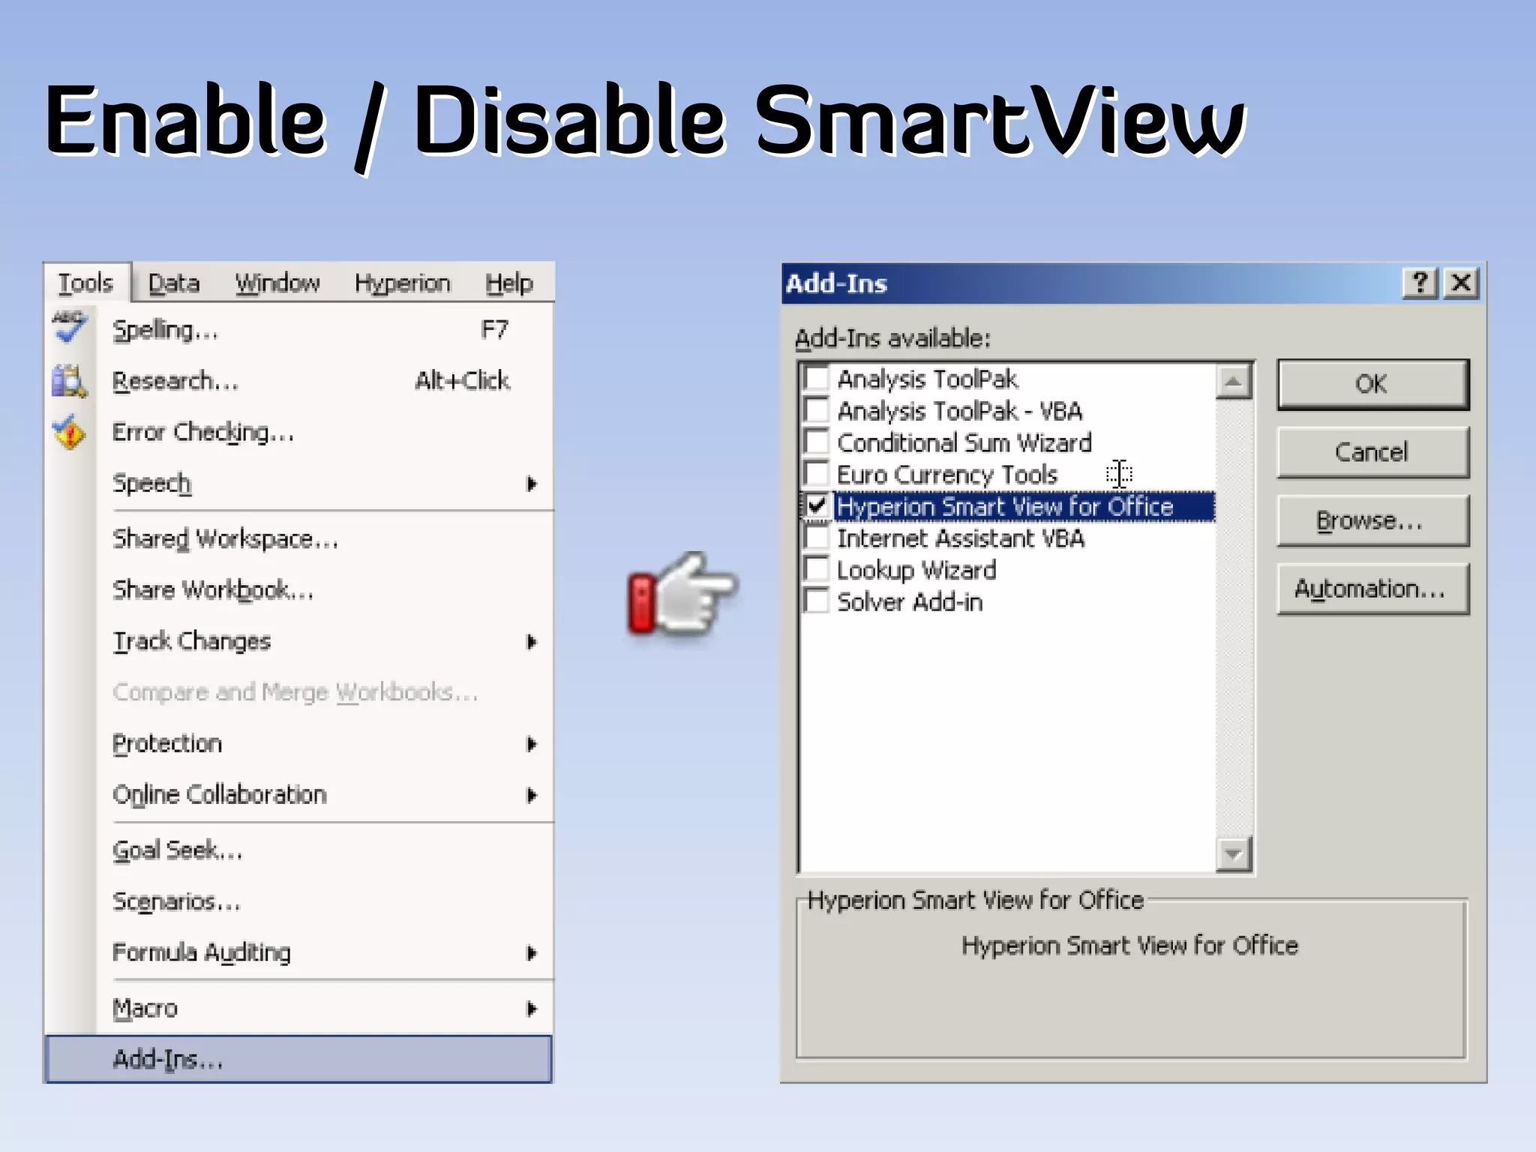Expand the Protection submenu arrow
The height and width of the screenshot is (1152, 1536).
[532, 744]
